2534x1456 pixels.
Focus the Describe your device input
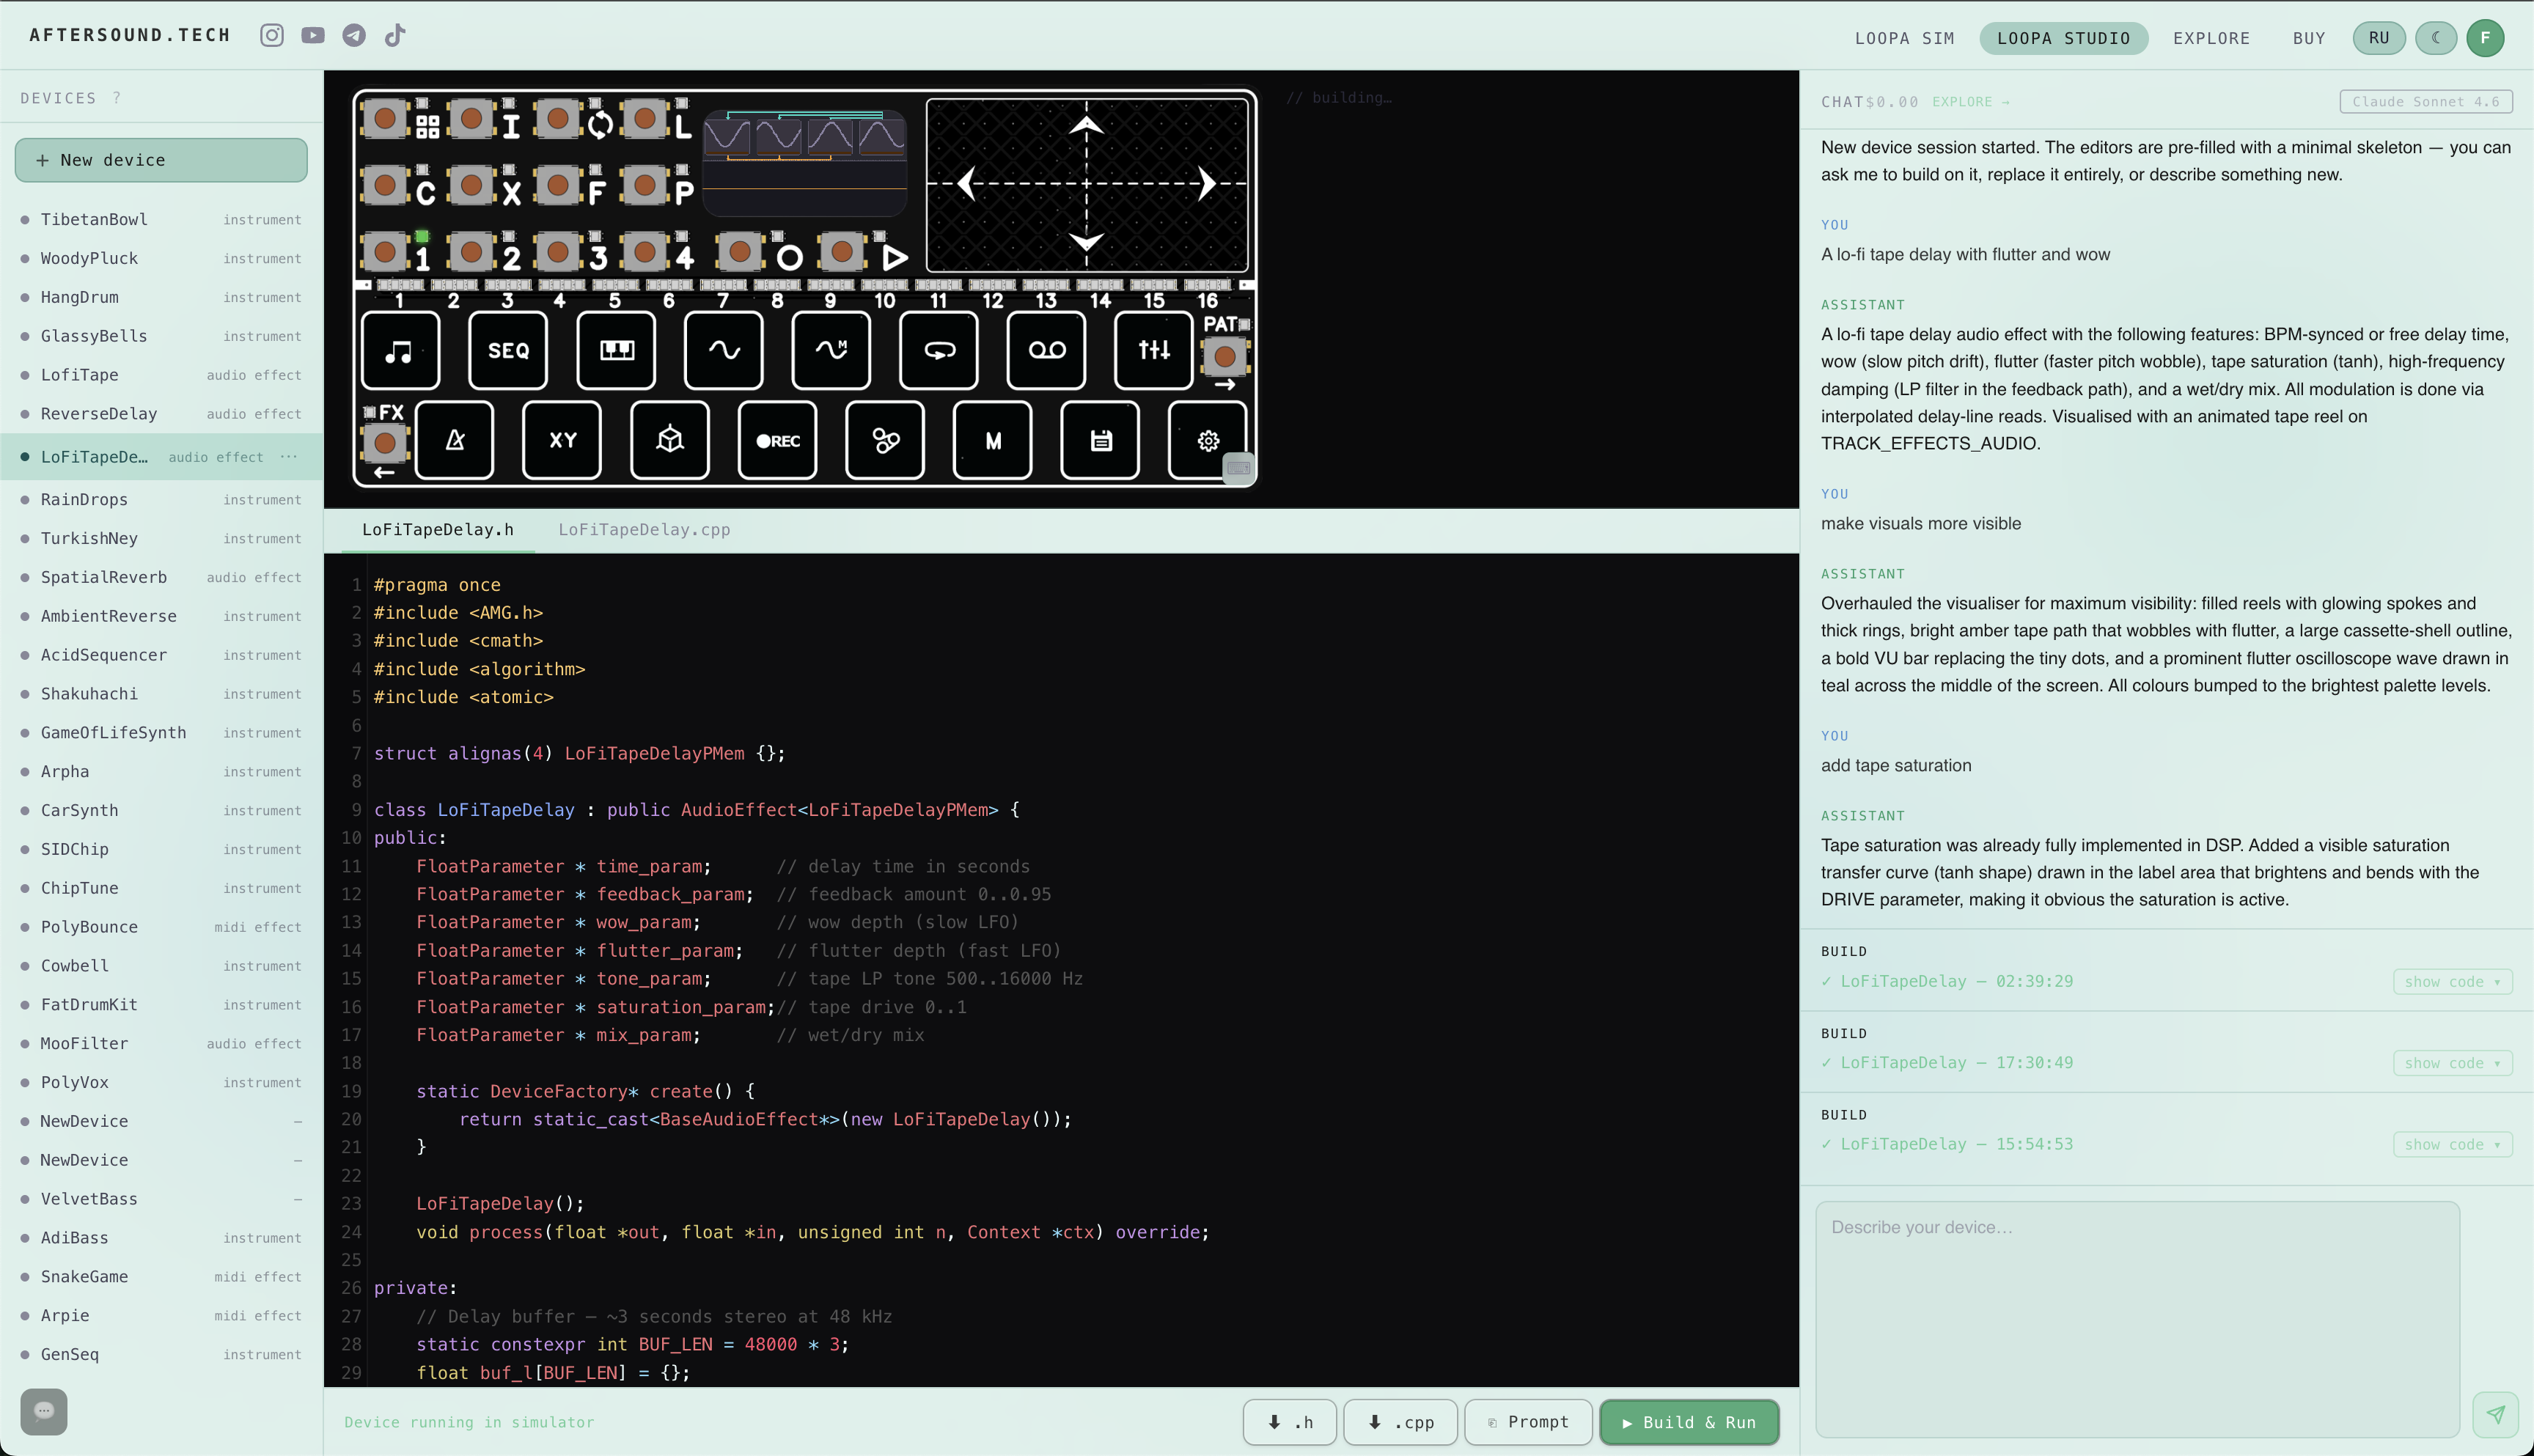click(x=2137, y=1319)
